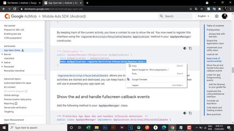Expand the Native section in sidebar
This screenshot has width=234, height=131.
2,63
